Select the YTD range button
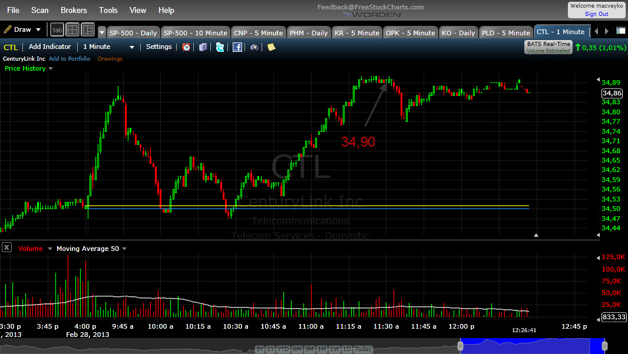 pos(283,349)
